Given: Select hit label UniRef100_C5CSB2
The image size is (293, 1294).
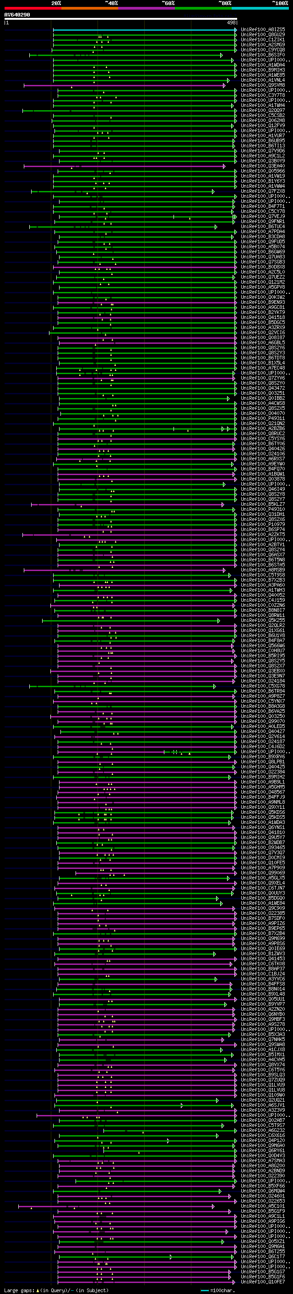Looking at the screenshot, I should pos(263,116).
